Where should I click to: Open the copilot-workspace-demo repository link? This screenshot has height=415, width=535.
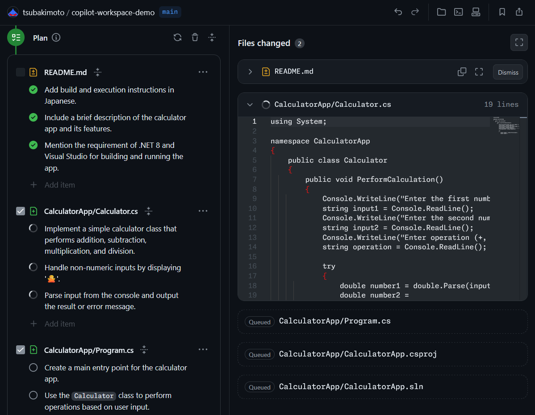tap(113, 13)
